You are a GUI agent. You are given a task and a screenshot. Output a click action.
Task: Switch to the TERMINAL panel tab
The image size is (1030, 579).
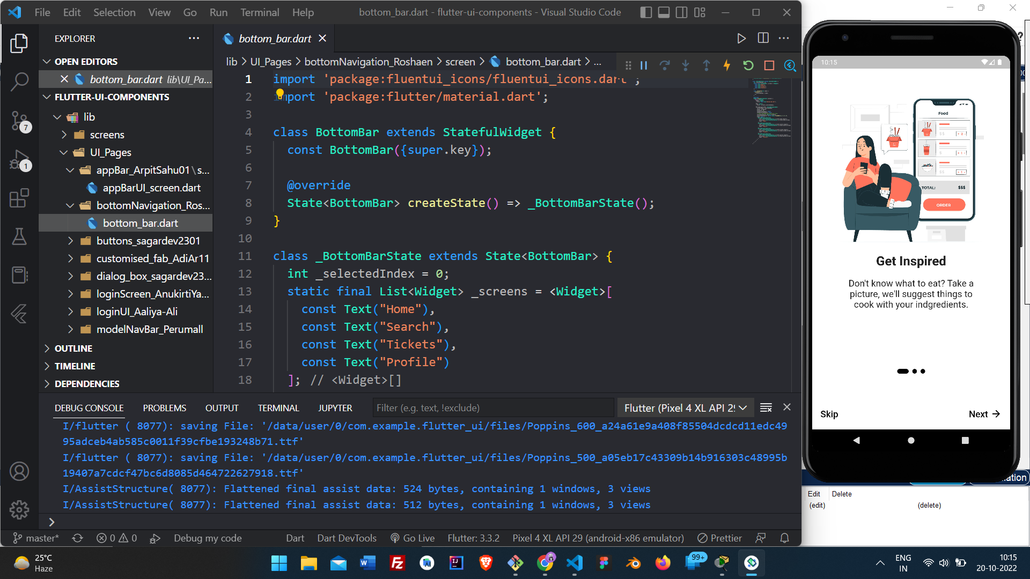[x=278, y=408]
